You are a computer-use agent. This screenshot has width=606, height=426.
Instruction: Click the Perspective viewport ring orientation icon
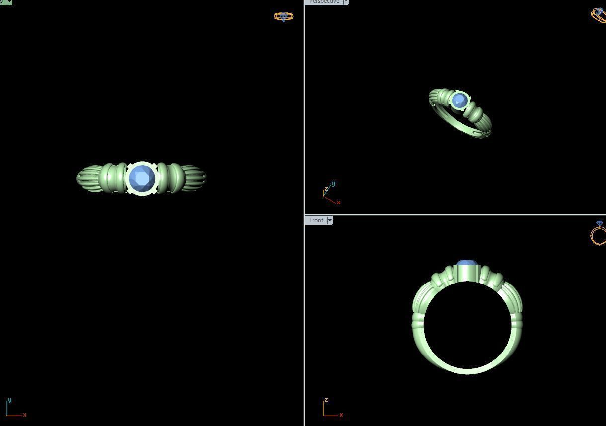(x=599, y=15)
